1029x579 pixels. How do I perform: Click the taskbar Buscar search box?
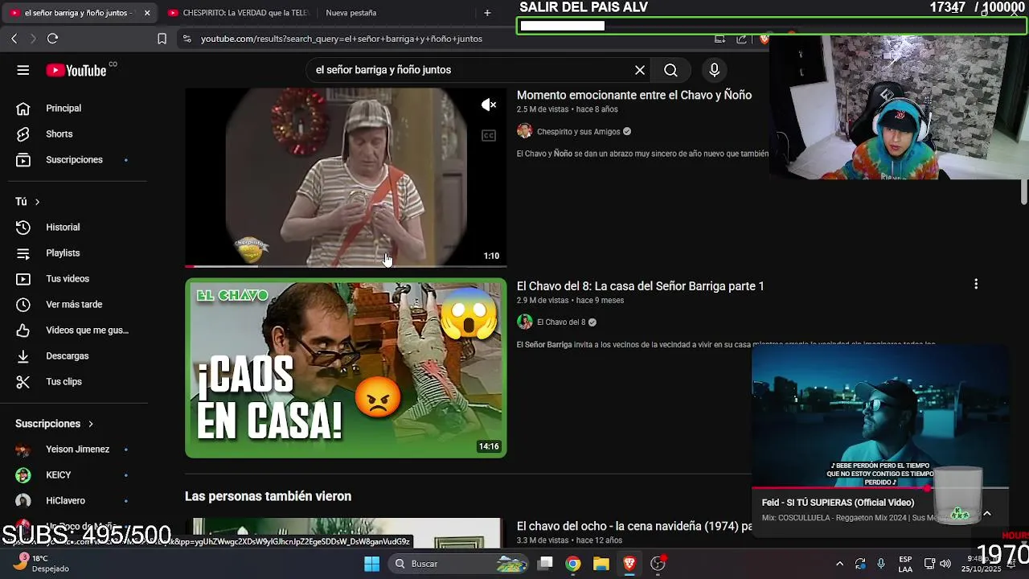click(459, 564)
